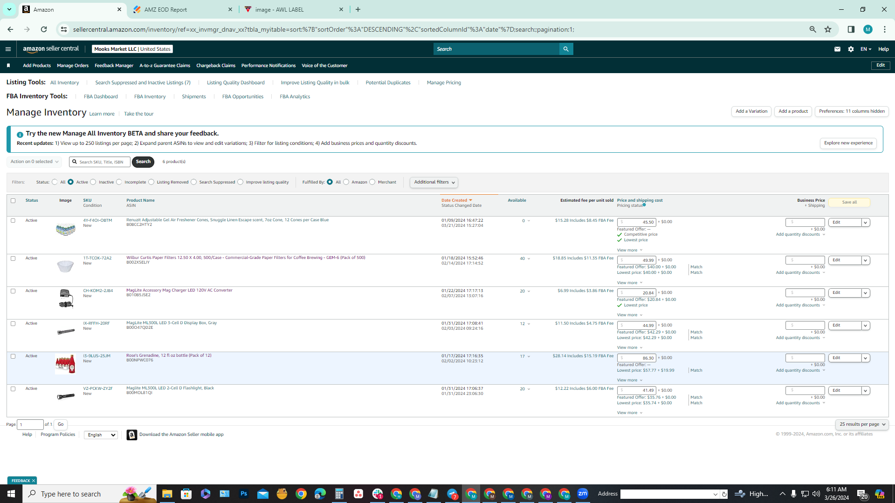The image size is (895, 503).
Task: Click the Amazon Seller mobile app icon
Action: pos(132,435)
